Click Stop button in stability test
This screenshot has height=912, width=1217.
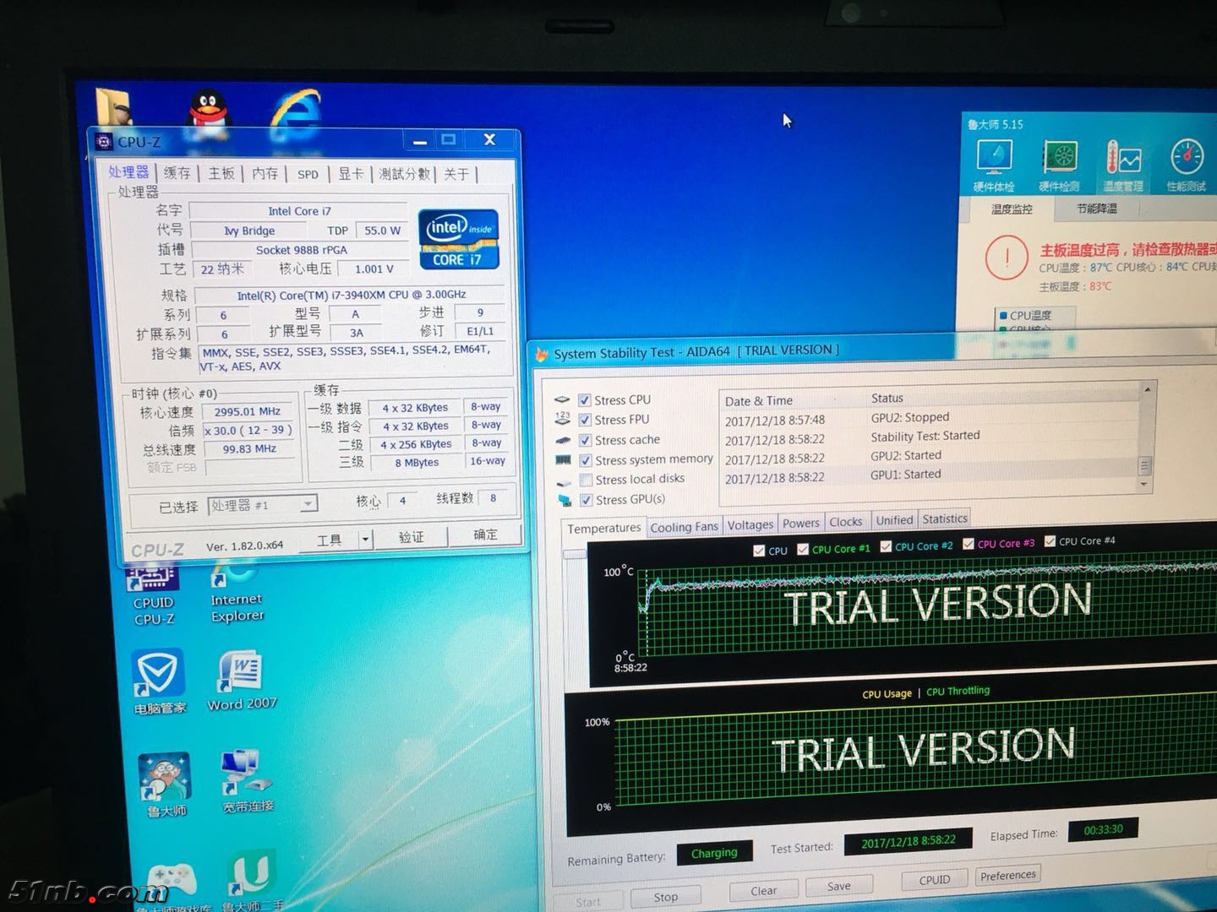(665, 897)
